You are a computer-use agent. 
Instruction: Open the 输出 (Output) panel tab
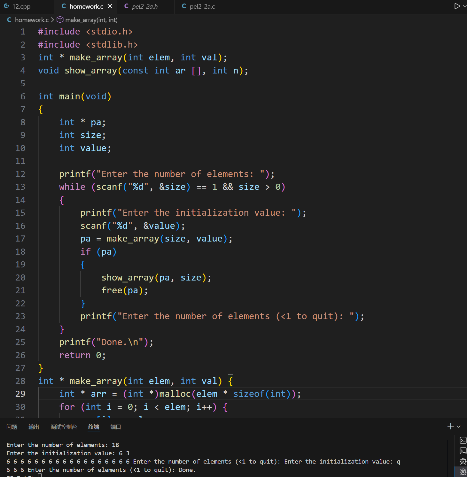34,427
